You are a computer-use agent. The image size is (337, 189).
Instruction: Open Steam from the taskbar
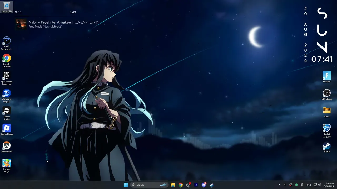pyautogui.click(x=211, y=185)
